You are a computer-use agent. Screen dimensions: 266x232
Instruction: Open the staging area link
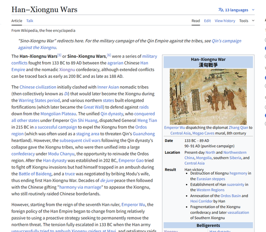click(x=87, y=134)
